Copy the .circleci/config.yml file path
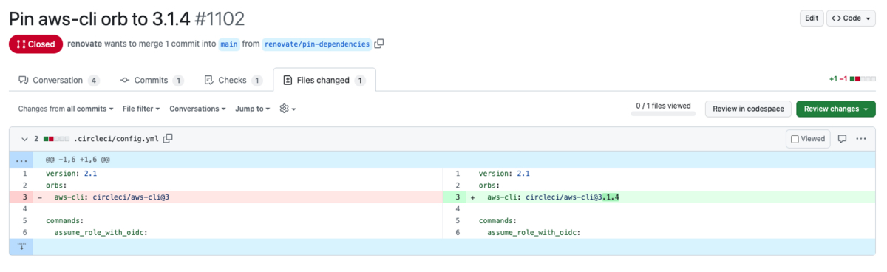This screenshot has height=272, width=887. (x=168, y=138)
